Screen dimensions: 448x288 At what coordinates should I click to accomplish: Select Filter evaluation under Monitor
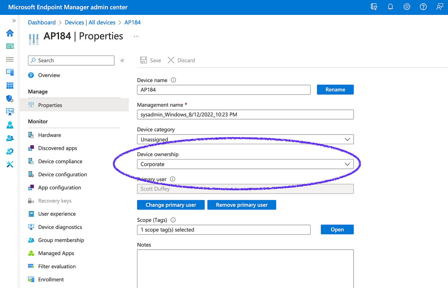pyautogui.click(x=57, y=266)
